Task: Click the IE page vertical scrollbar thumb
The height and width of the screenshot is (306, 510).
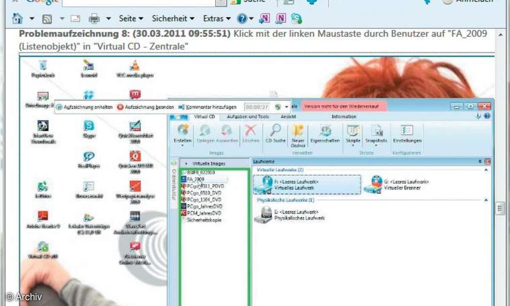Action: point(501,209)
